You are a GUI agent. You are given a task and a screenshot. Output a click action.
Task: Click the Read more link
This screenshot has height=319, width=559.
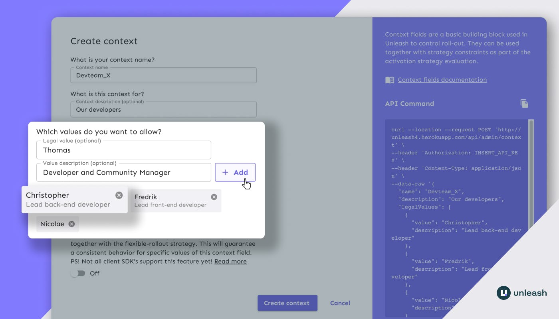pyautogui.click(x=230, y=261)
